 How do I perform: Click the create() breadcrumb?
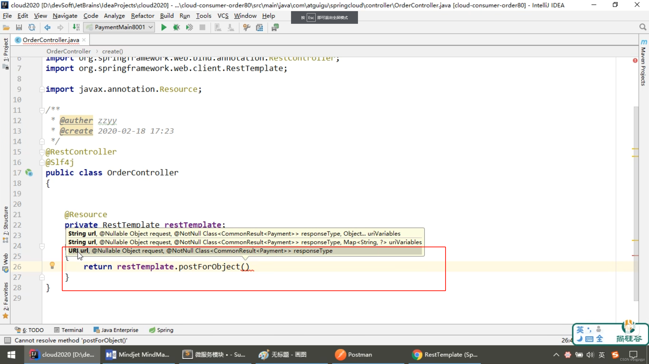pyautogui.click(x=112, y=51)
